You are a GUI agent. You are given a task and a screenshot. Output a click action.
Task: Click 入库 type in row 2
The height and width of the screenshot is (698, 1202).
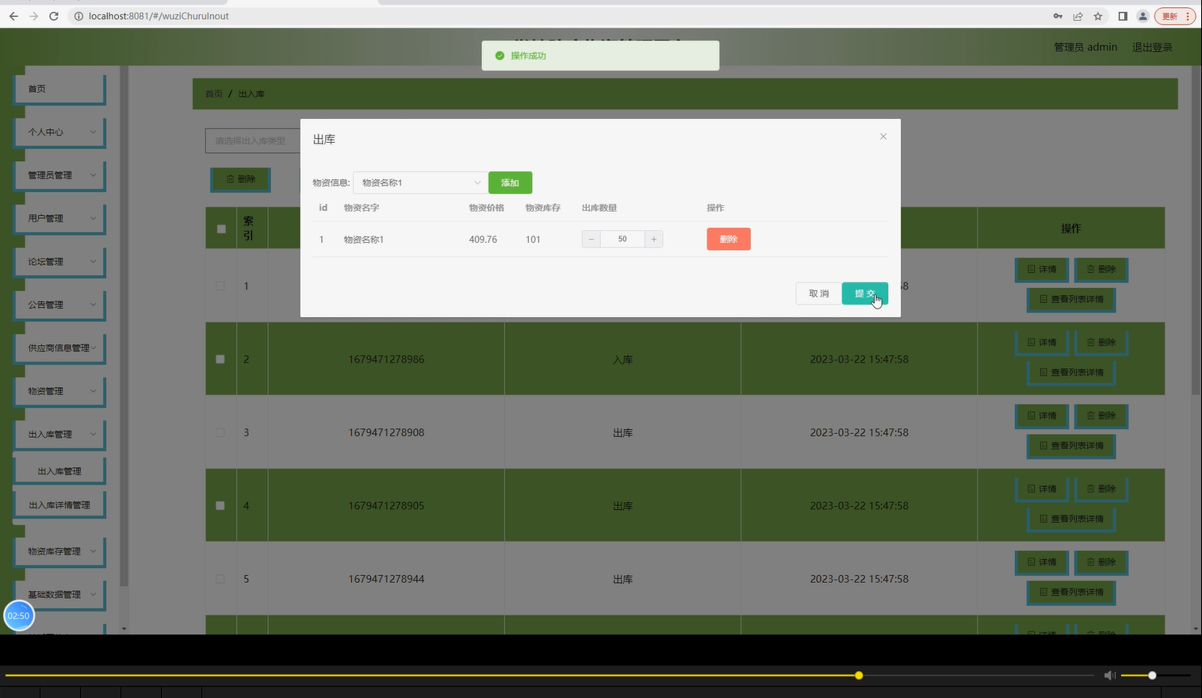pyautogui.click(x=622, y=359)
